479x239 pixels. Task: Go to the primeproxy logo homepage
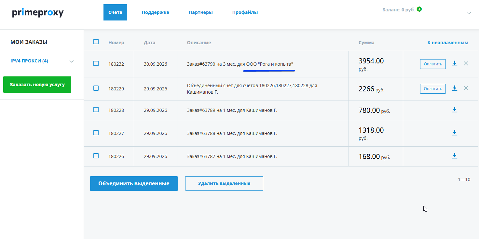pos(38,13)
